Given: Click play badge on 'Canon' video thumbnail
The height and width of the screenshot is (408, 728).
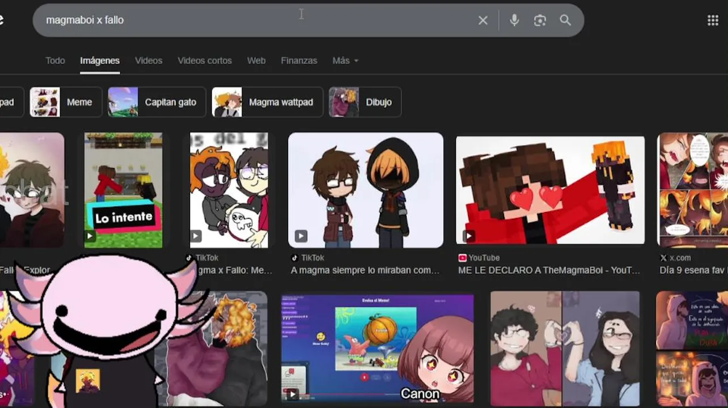Looking at the screenshot, I should coord(291,394).
